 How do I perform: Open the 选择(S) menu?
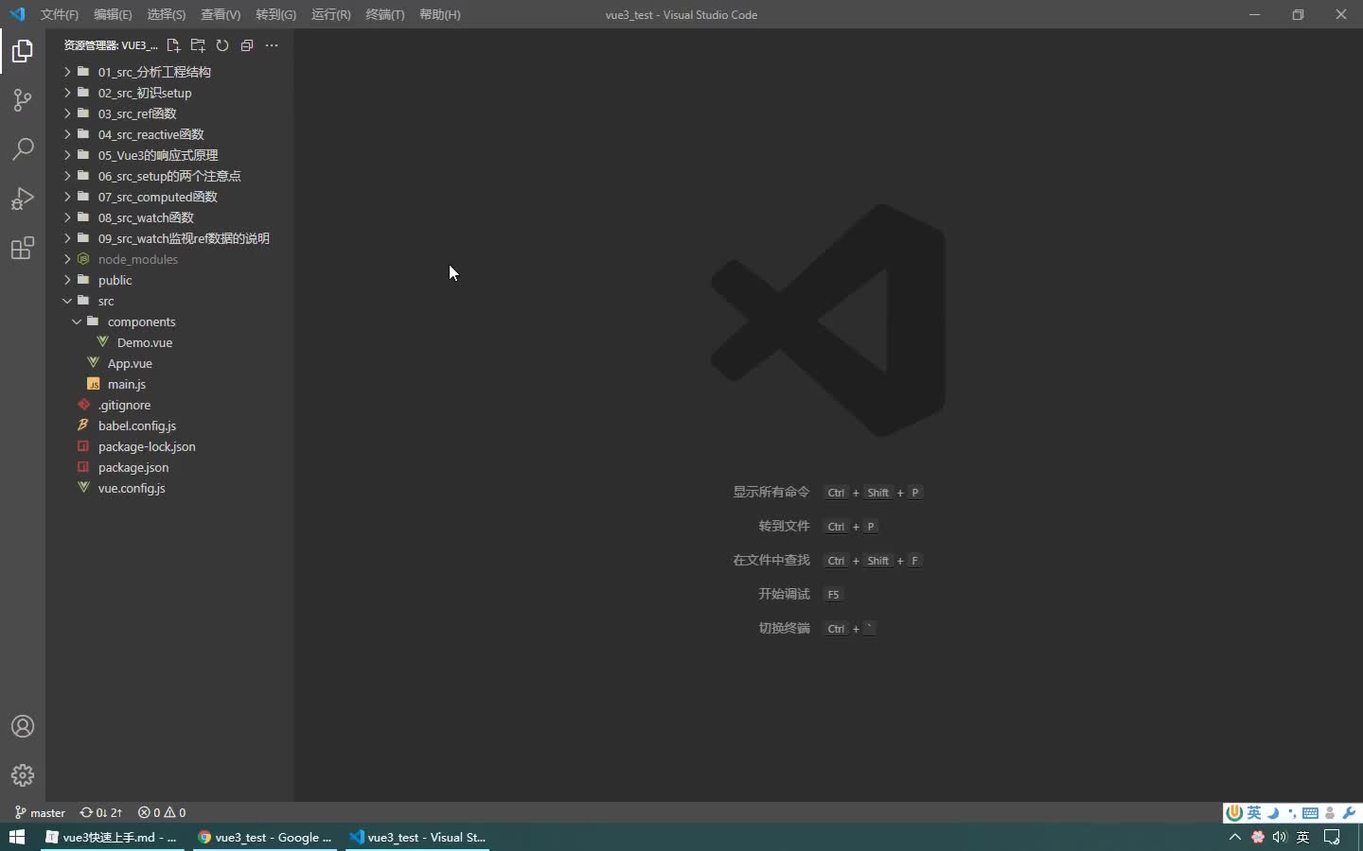pyautogui.click(x=167, y=14)
